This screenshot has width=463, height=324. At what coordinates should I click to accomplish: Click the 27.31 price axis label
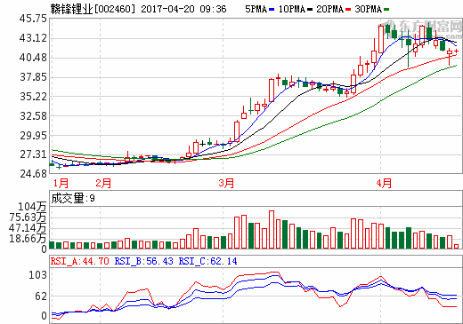tap(33, 154)
